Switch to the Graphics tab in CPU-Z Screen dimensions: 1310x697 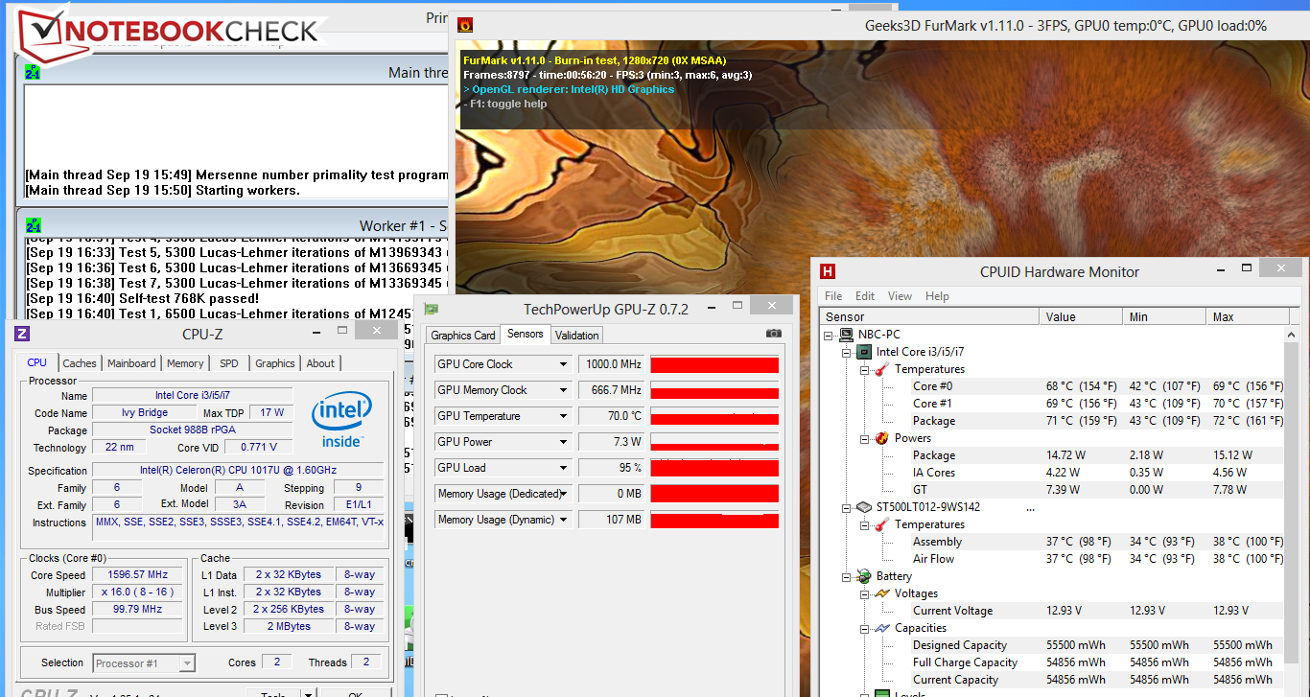click(275, 363)
